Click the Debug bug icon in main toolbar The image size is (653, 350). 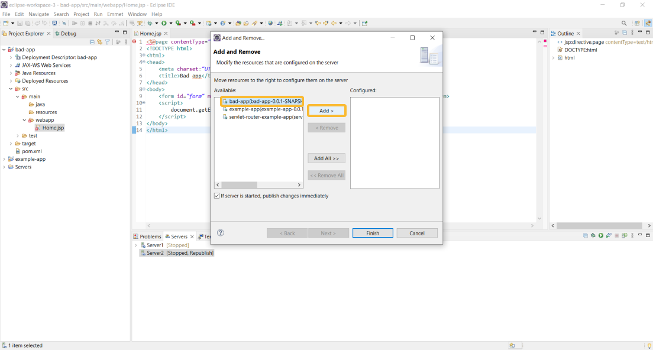[x=150, y=23]
